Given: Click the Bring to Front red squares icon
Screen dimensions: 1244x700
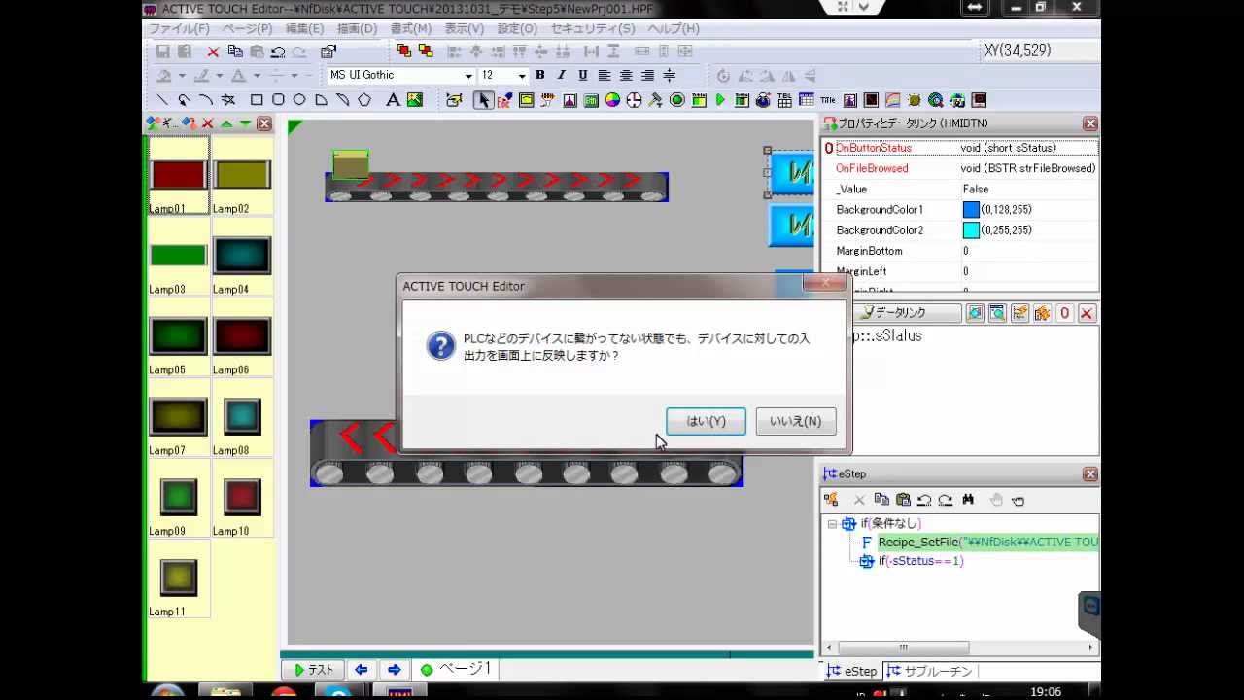Looking at the screenshot, I should tap(404, 52).
